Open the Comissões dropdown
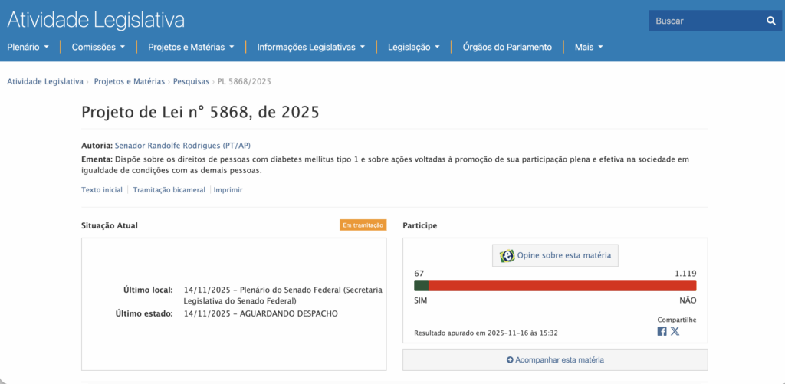This screenshot has height=384, width=785. (x=98, y=47)
